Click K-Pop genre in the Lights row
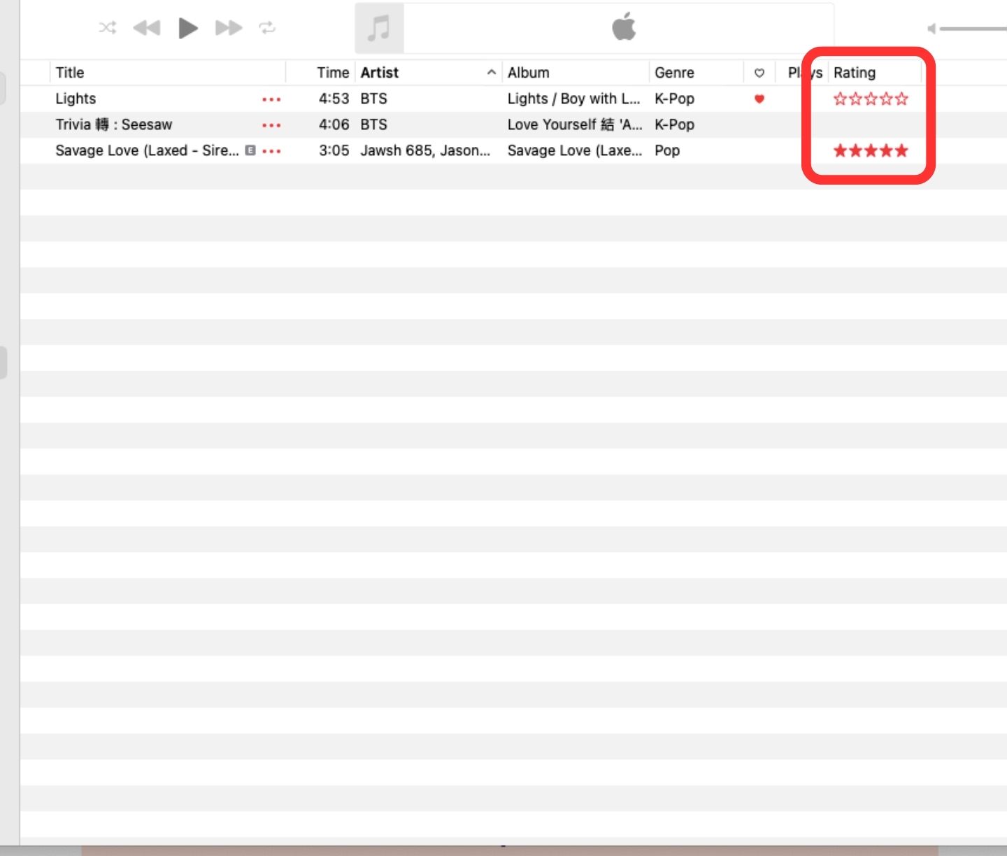 [x=674, y=99]
